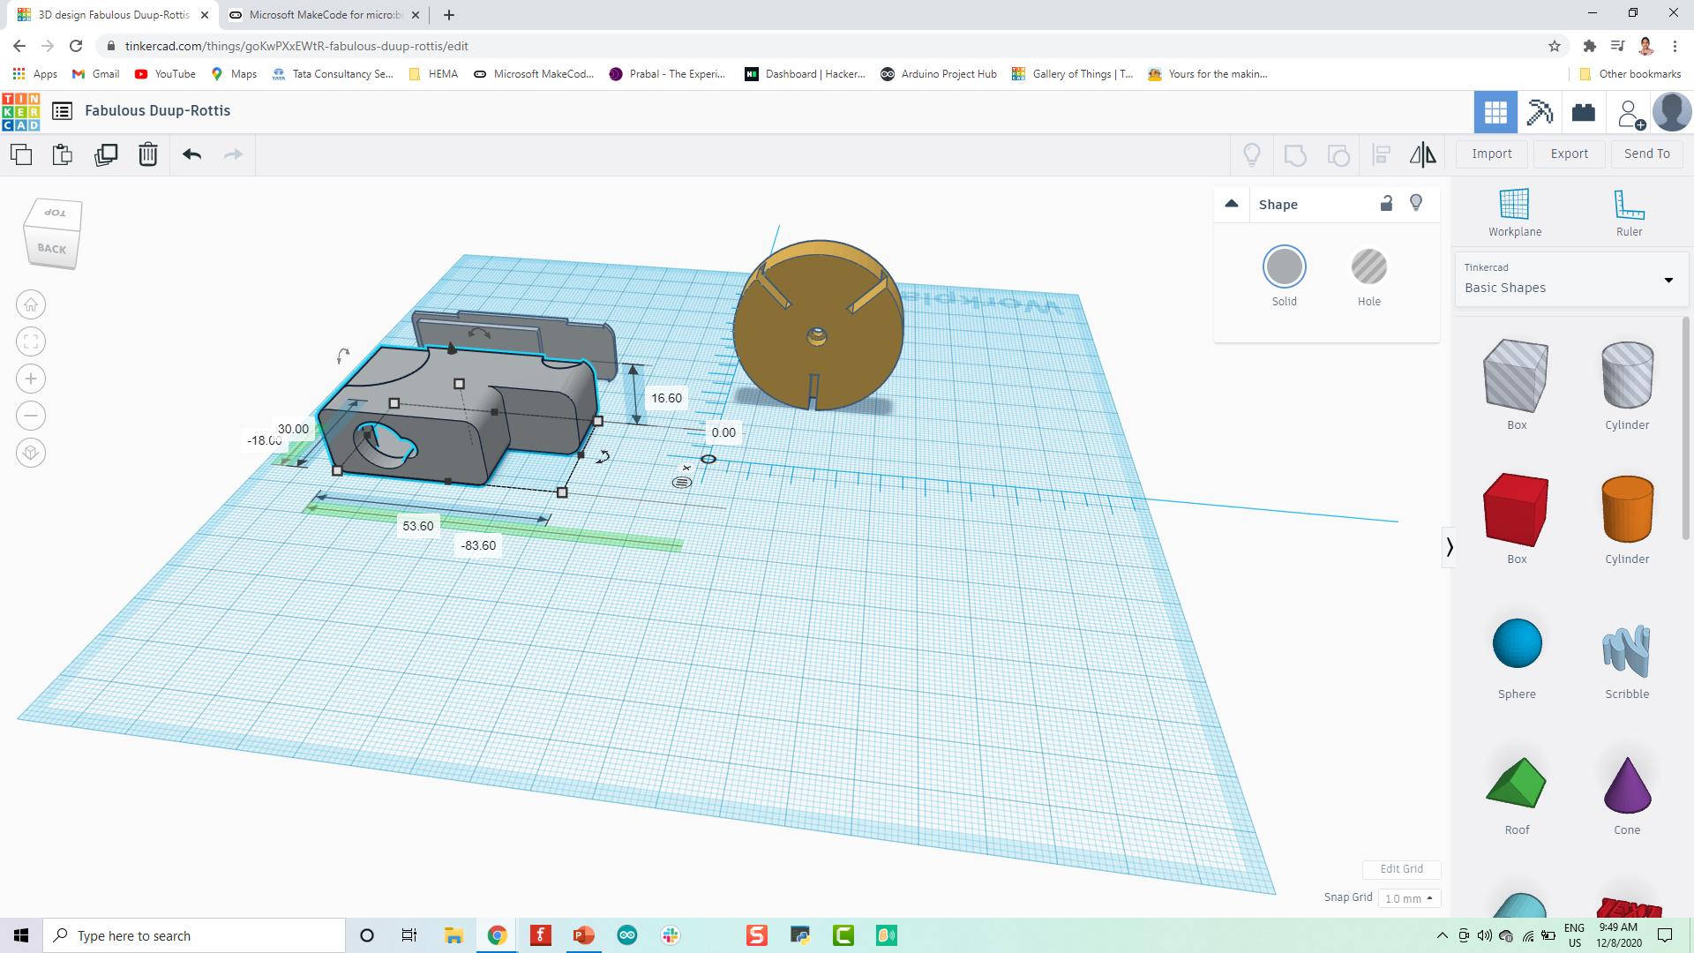The image size is (1694, 953).
Task: Click the Fit all in view button
Action: (31, 341)
